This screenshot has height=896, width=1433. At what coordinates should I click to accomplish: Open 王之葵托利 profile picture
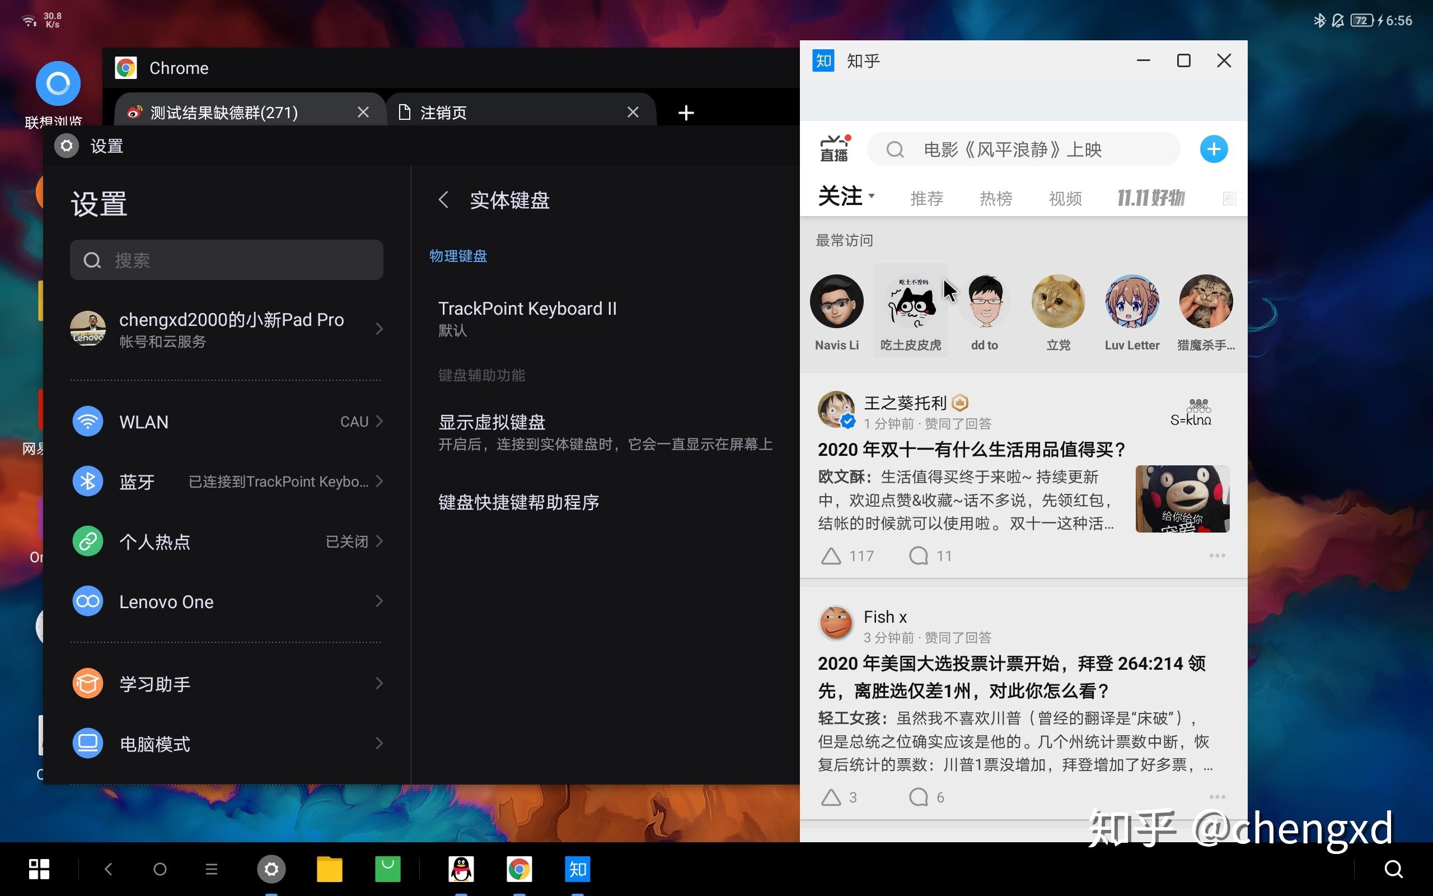[x=836, y=409]
